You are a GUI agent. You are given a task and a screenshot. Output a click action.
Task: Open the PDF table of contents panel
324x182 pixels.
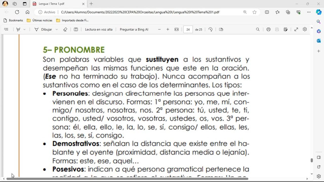click(6, 30)
